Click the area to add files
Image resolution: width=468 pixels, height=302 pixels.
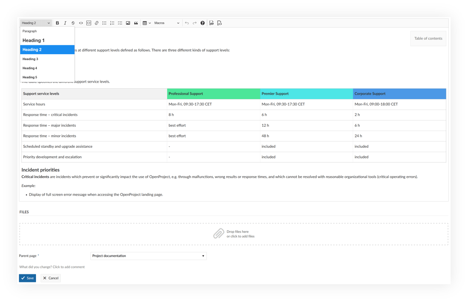point(234,233)
